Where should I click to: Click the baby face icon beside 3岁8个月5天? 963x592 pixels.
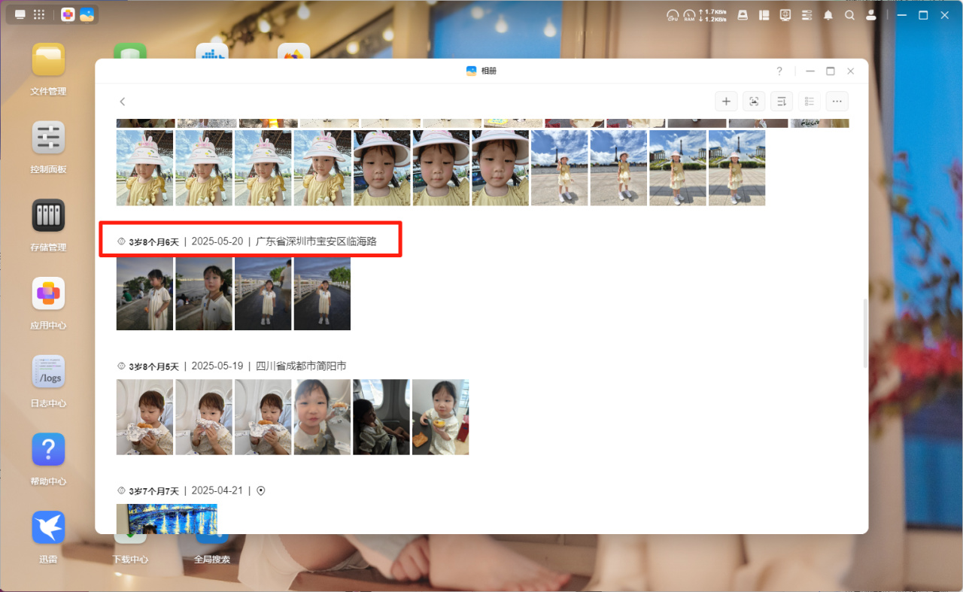coord(121,366)
